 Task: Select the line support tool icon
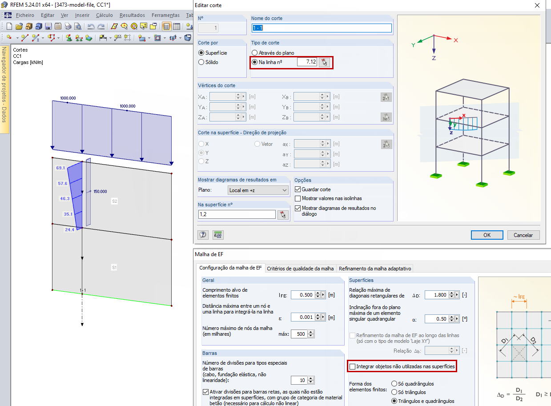(x=79, y=38)
